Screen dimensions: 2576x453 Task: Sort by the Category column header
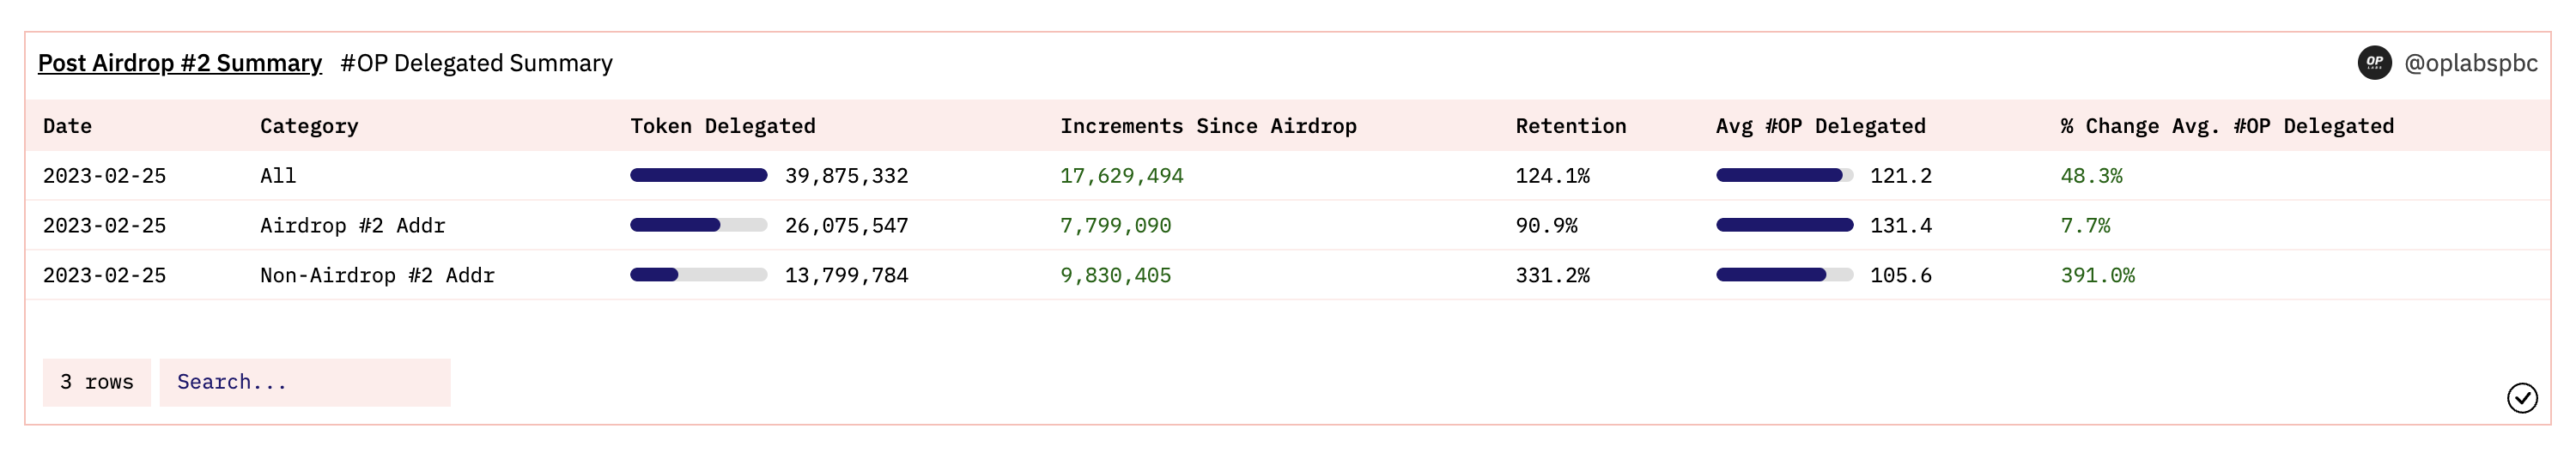pyautogui.click(x=309, y=126)
